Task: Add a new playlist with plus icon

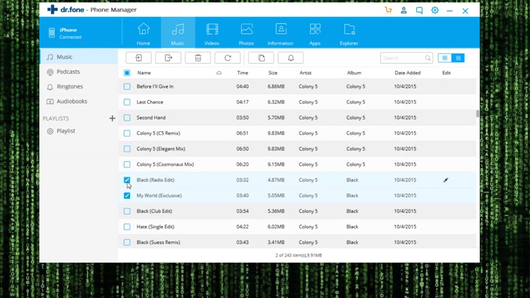Action: 112,118
